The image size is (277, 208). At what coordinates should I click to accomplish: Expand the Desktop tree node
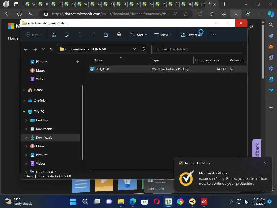tap(26, 120)
